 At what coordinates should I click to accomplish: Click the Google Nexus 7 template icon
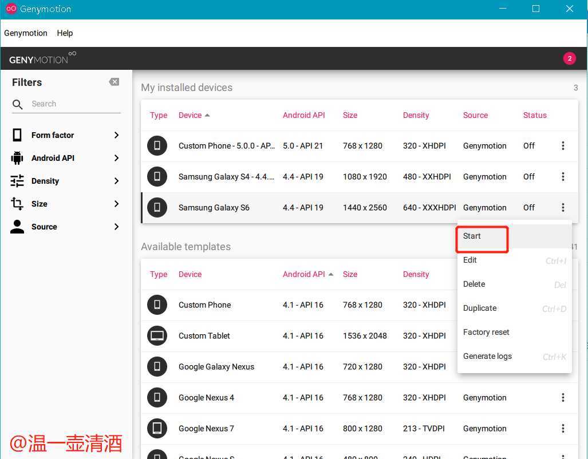157,428
